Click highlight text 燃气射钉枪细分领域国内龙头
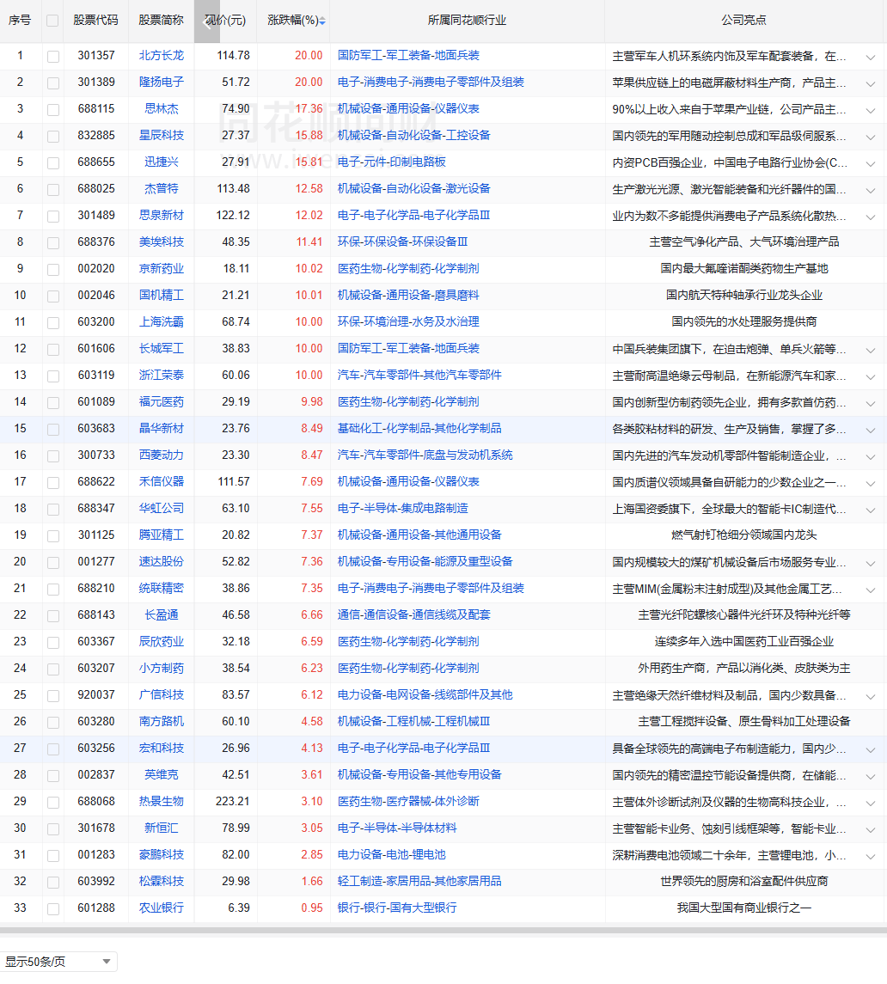887x984 pixels. tap(743, 535)
